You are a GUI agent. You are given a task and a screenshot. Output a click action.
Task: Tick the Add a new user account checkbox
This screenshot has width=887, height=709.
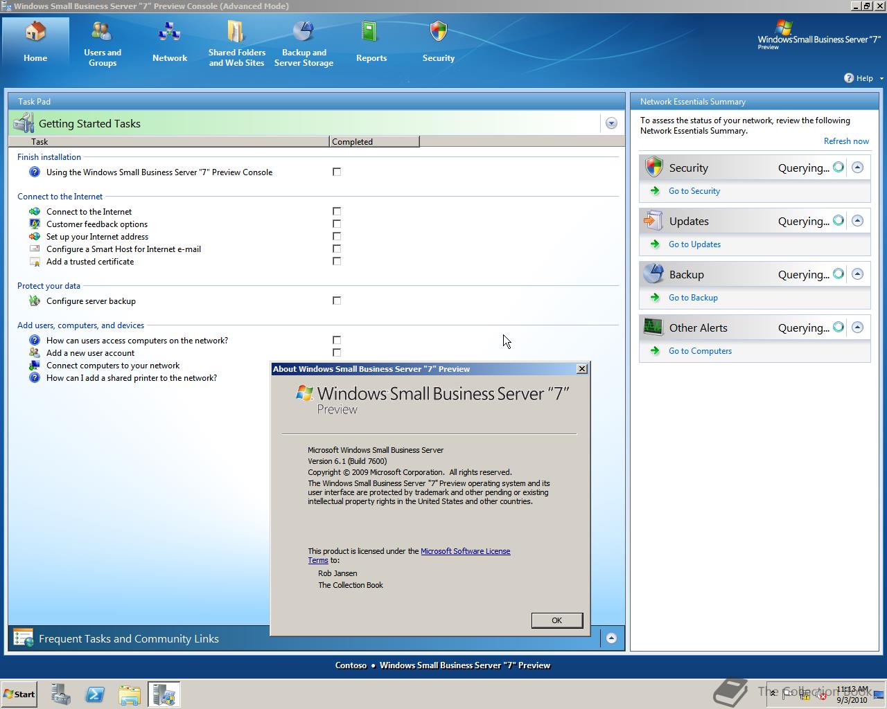[x=337, y=352]
